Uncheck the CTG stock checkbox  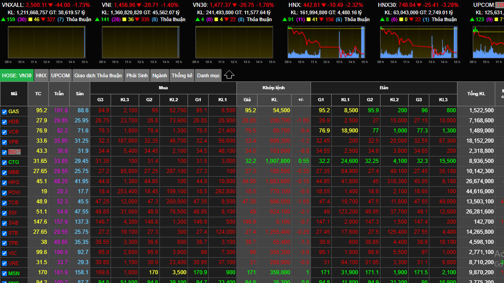coord(4,162)
